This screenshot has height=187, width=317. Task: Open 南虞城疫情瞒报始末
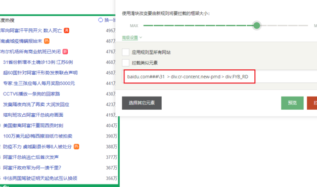21,41
